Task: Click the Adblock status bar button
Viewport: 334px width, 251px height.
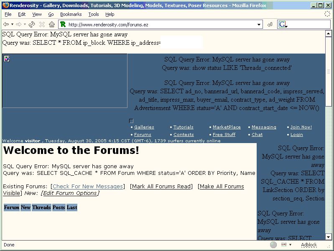Action: (x=309, y=245)
